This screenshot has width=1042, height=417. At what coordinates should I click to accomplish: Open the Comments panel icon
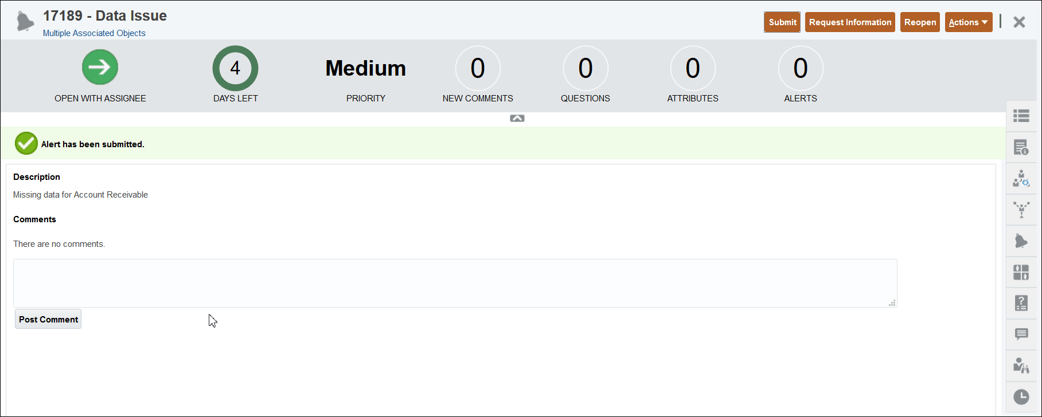(x=1023, y=335)
